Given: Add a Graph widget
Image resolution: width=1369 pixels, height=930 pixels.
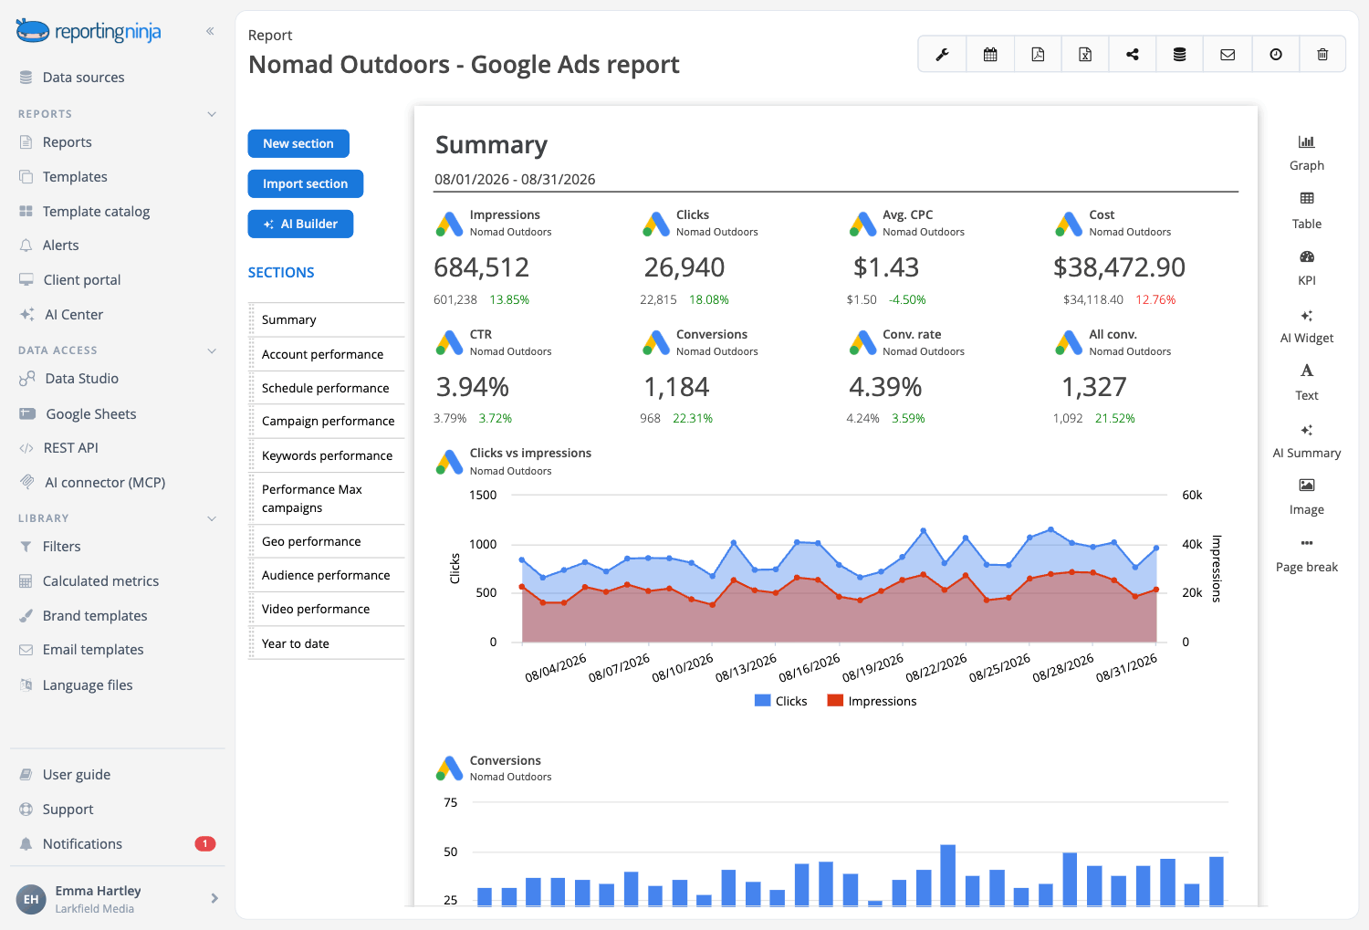Looking at the screenshot, I should point(1307,152).
